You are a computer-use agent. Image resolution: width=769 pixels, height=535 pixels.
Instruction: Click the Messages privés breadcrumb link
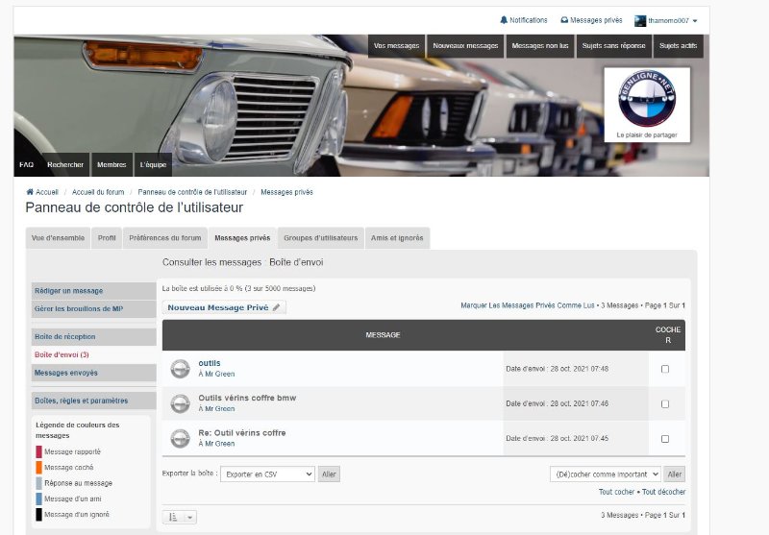[x=286, y=192]
